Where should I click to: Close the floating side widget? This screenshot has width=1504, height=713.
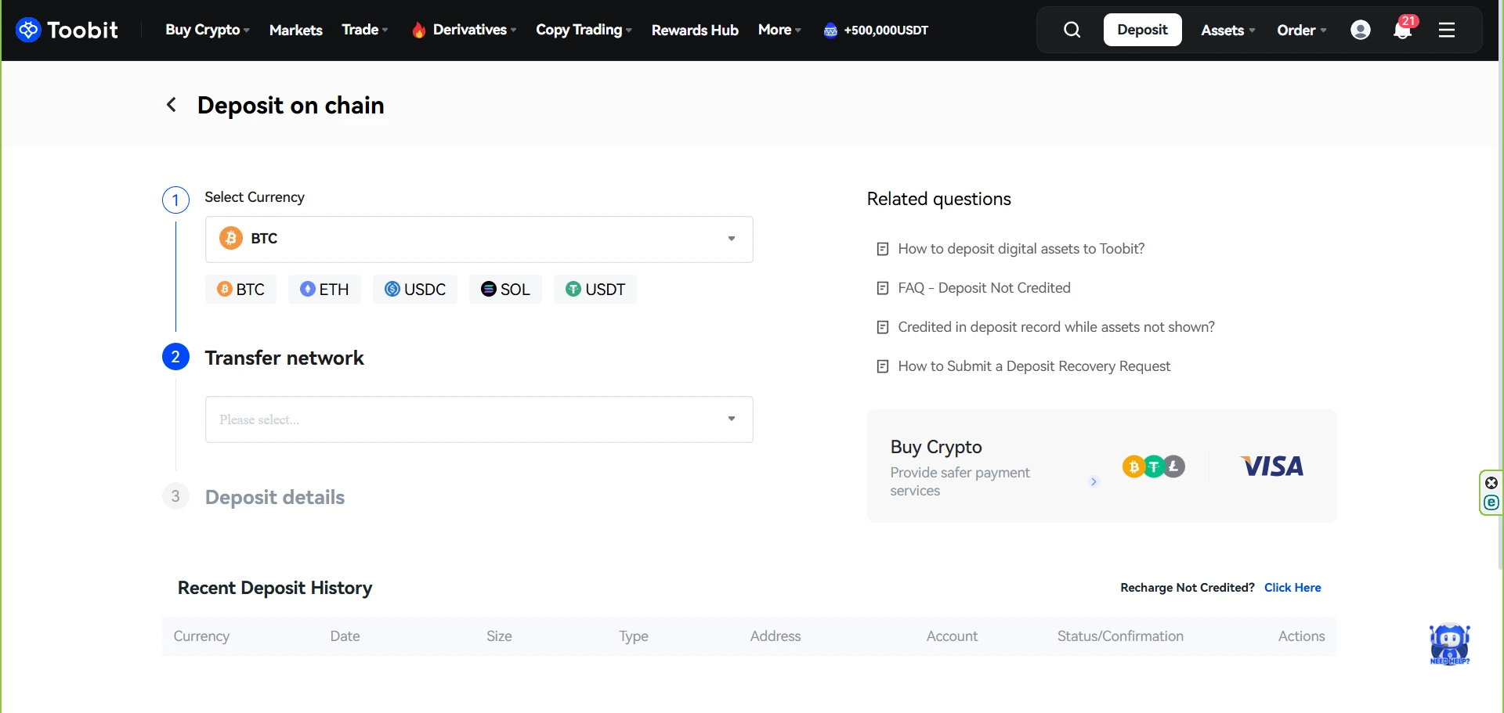click(x=1491, y=483)
